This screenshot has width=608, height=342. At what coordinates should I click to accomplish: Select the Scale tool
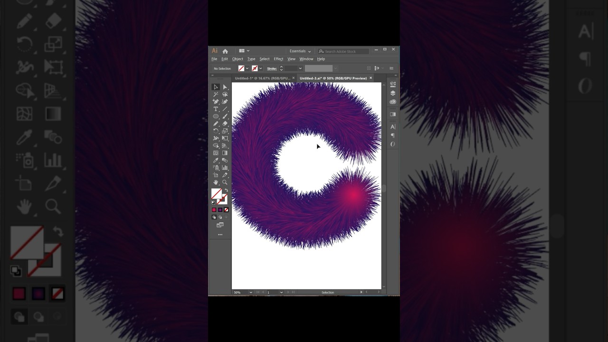point(225,131)
